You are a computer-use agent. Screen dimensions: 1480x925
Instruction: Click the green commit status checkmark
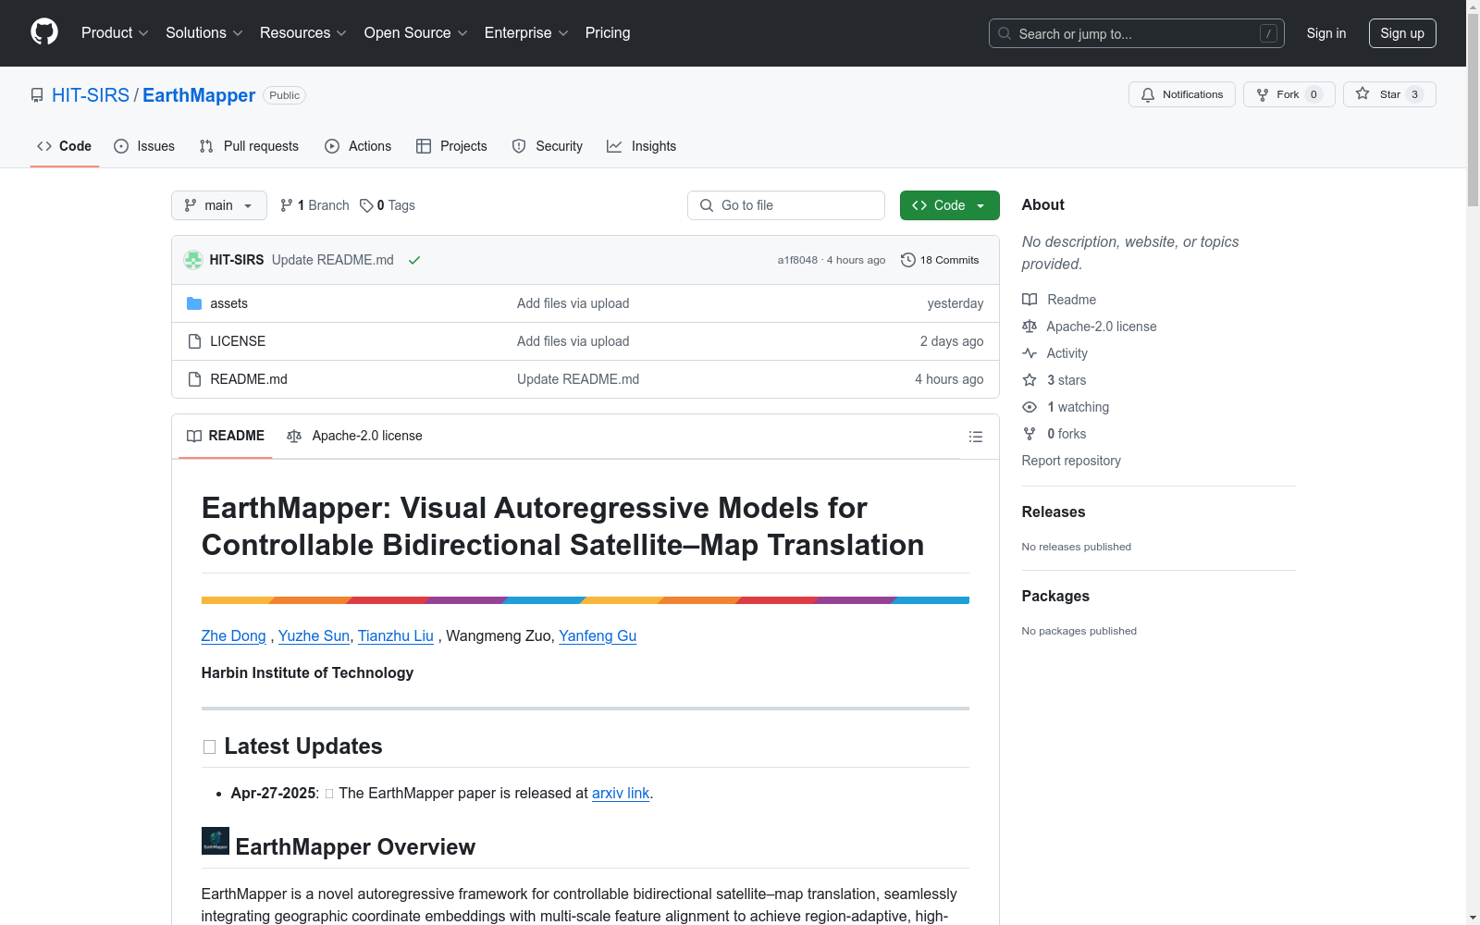point(414,260)
